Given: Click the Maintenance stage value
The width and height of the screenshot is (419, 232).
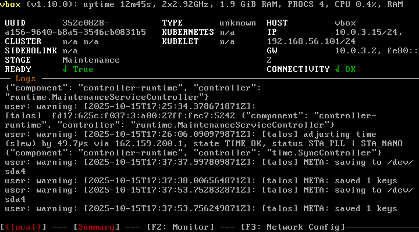Looking at the screenshot, I should coord(91,60).
